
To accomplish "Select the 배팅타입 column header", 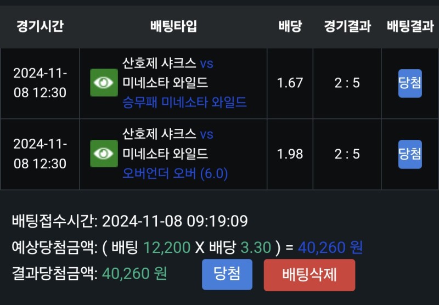I will (x=173, y=26).
